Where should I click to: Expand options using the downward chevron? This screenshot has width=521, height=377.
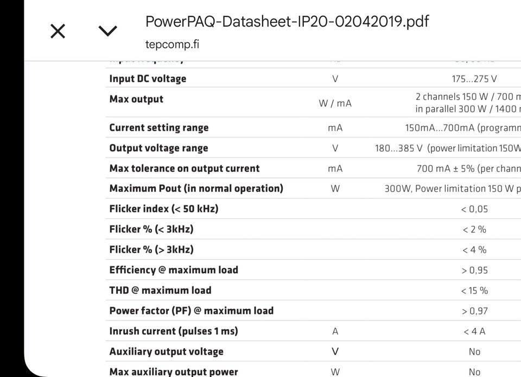point(108,31)
